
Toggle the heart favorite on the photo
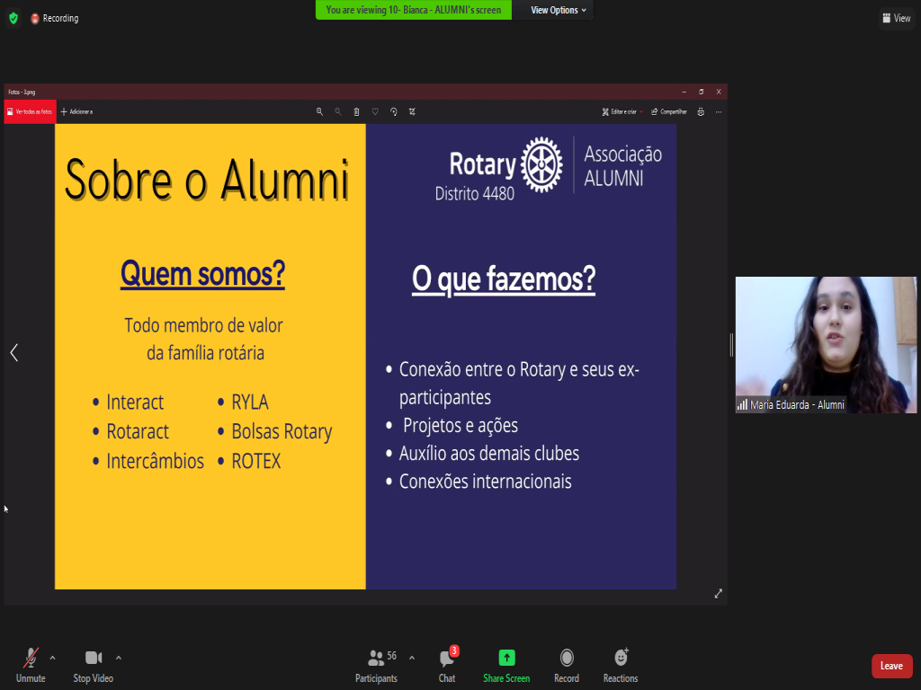pos(375,112)
